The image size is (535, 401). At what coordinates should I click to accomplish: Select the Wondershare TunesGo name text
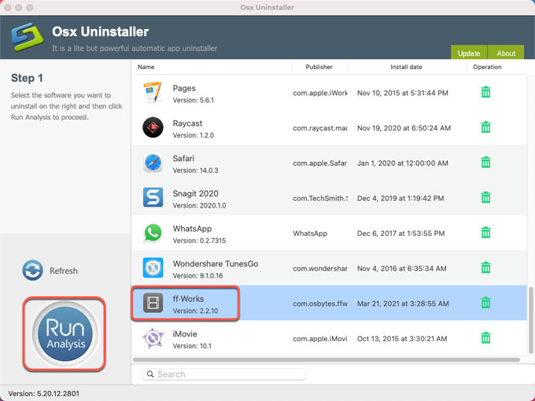point(216,263)
